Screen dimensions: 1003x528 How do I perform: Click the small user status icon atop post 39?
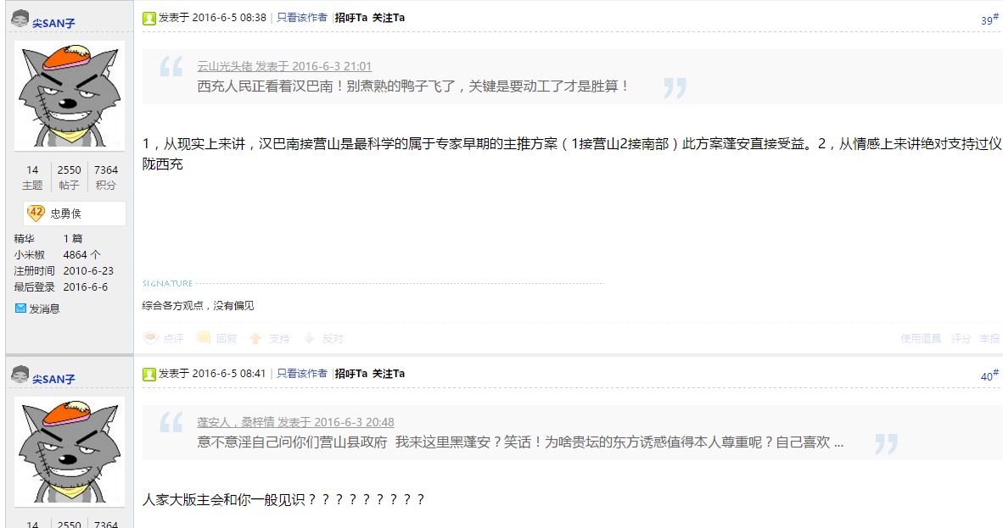click(x=20, y=19)
